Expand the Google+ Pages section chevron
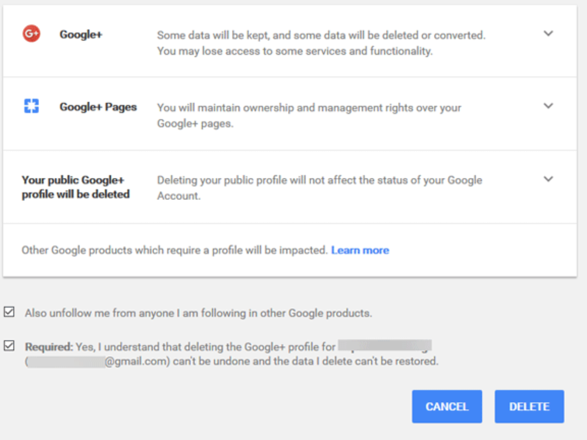Image resolution: width=587 pixels, height=440 pixels. pos(548,106)
